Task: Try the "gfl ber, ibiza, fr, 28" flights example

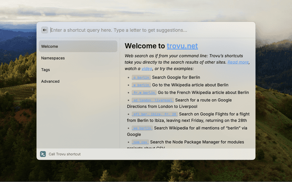Action: pos(154,114)
